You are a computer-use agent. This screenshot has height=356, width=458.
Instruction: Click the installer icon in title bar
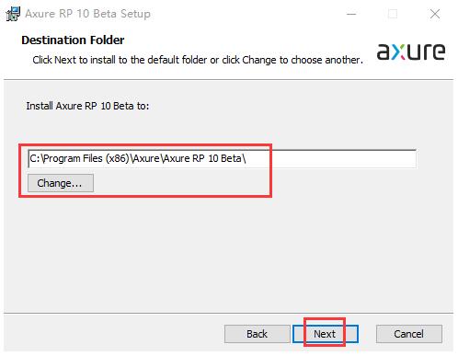(13, 14)
